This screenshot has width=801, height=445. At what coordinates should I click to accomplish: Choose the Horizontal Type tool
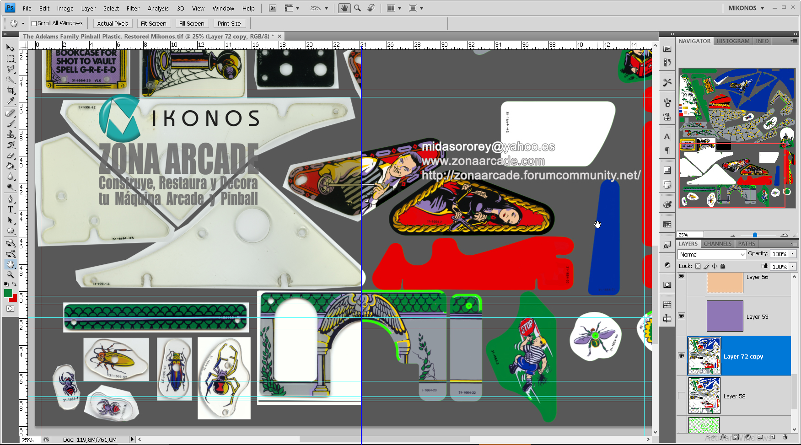[10, 209]
